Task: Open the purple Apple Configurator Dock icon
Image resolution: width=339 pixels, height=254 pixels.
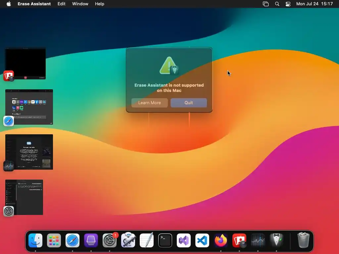Action: [x=91, y=240]
